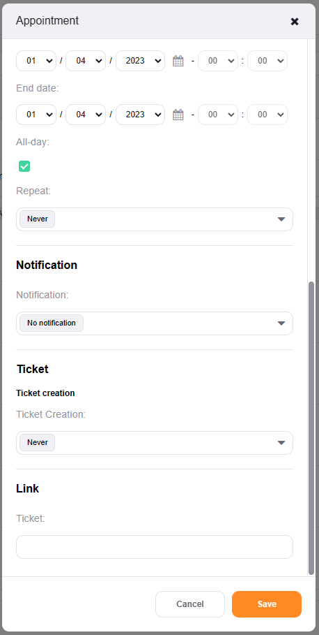Open the end date year dropdown

point(140,115)
